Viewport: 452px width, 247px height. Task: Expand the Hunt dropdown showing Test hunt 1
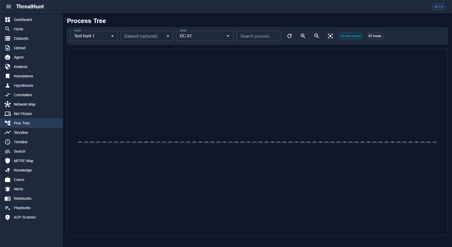click(94, 36)
